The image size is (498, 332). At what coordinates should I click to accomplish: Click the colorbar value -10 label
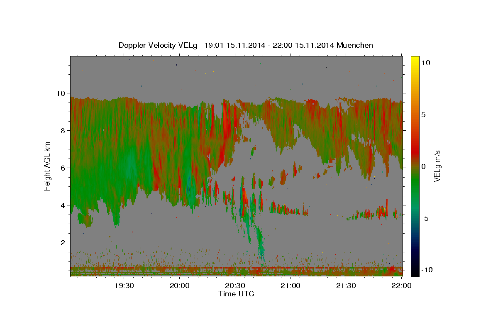(x=426, y=270)
